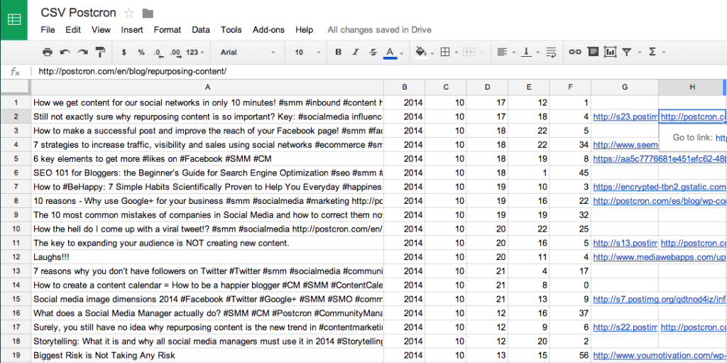Toggle bold formatting

point(338,52)
